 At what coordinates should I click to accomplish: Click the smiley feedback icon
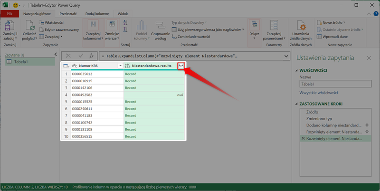(x=16, y=5)
